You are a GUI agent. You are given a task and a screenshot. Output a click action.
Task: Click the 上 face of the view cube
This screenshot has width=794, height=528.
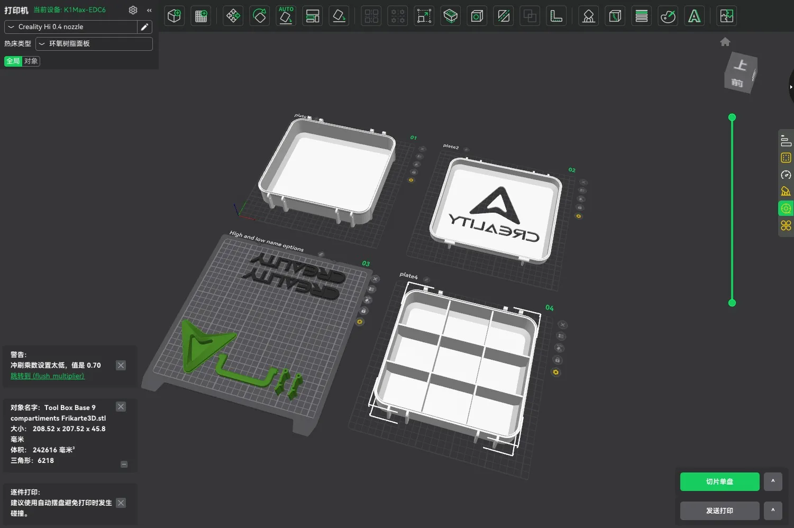[x=741, y=65]
